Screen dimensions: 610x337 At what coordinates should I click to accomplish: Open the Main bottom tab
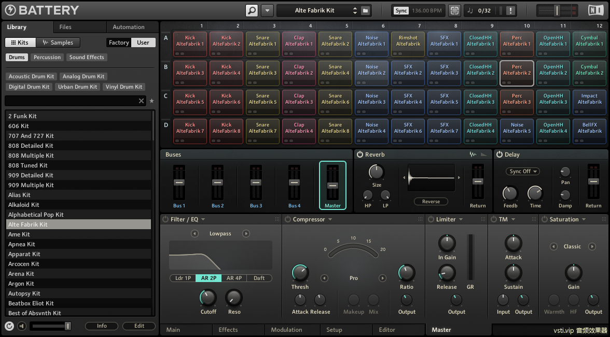pos(186,330)
